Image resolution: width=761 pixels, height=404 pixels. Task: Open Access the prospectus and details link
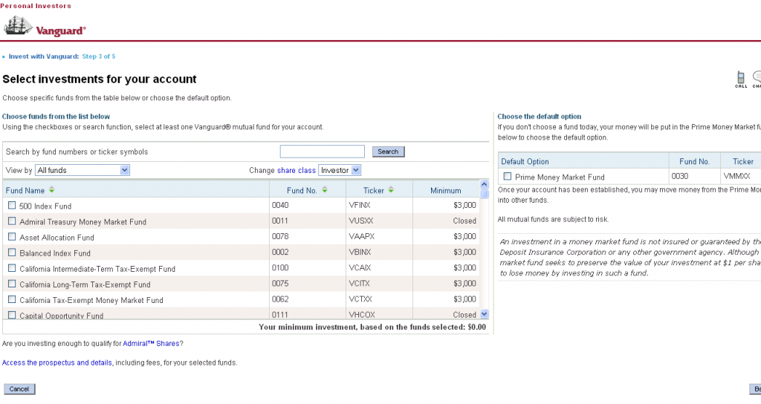pyautogui.click(x=57, y=362)
